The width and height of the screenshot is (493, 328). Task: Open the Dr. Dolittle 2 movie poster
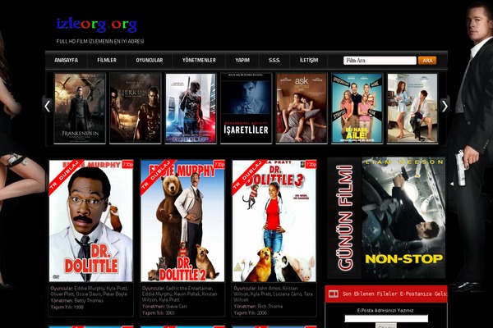(182, 221)
